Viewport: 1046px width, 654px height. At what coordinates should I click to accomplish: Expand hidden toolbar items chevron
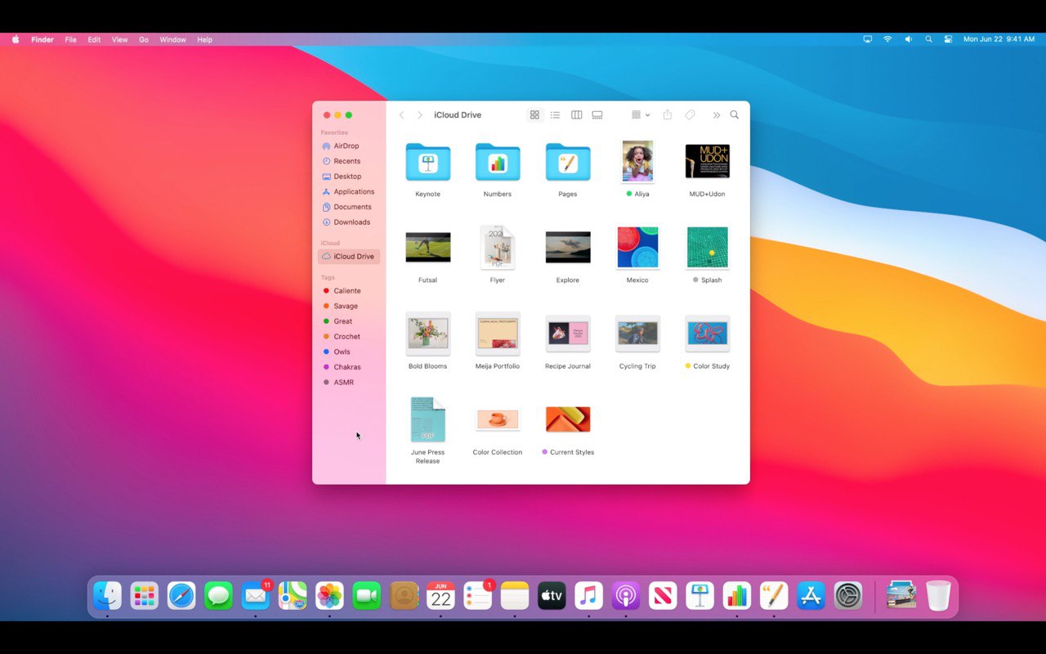(717, 115)
